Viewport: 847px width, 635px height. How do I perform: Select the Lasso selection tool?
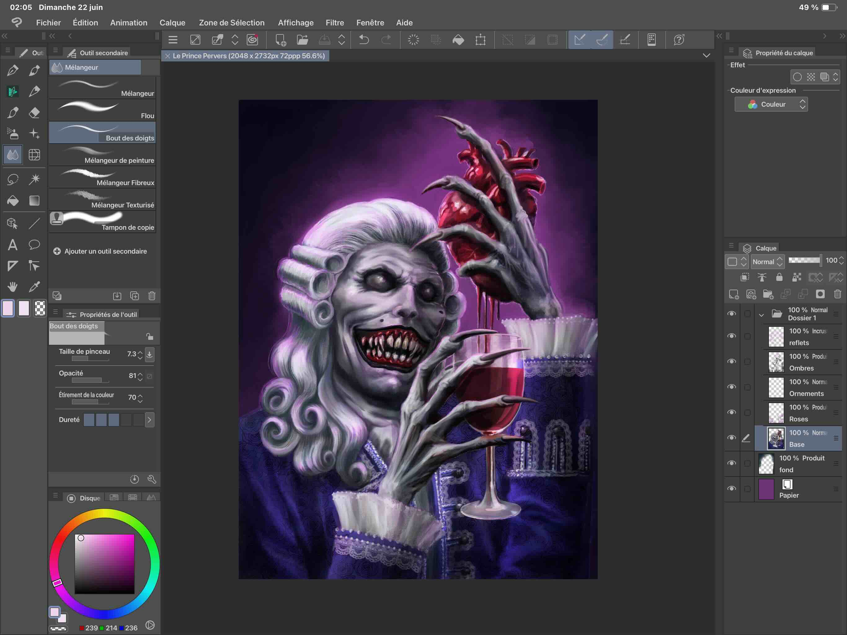click(x=13, y=179)
